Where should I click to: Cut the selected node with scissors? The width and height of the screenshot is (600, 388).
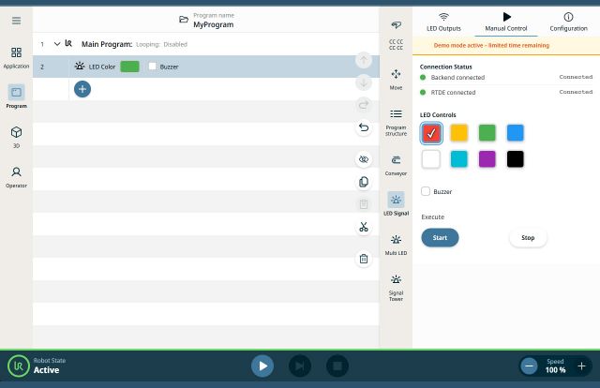point(364,228)
